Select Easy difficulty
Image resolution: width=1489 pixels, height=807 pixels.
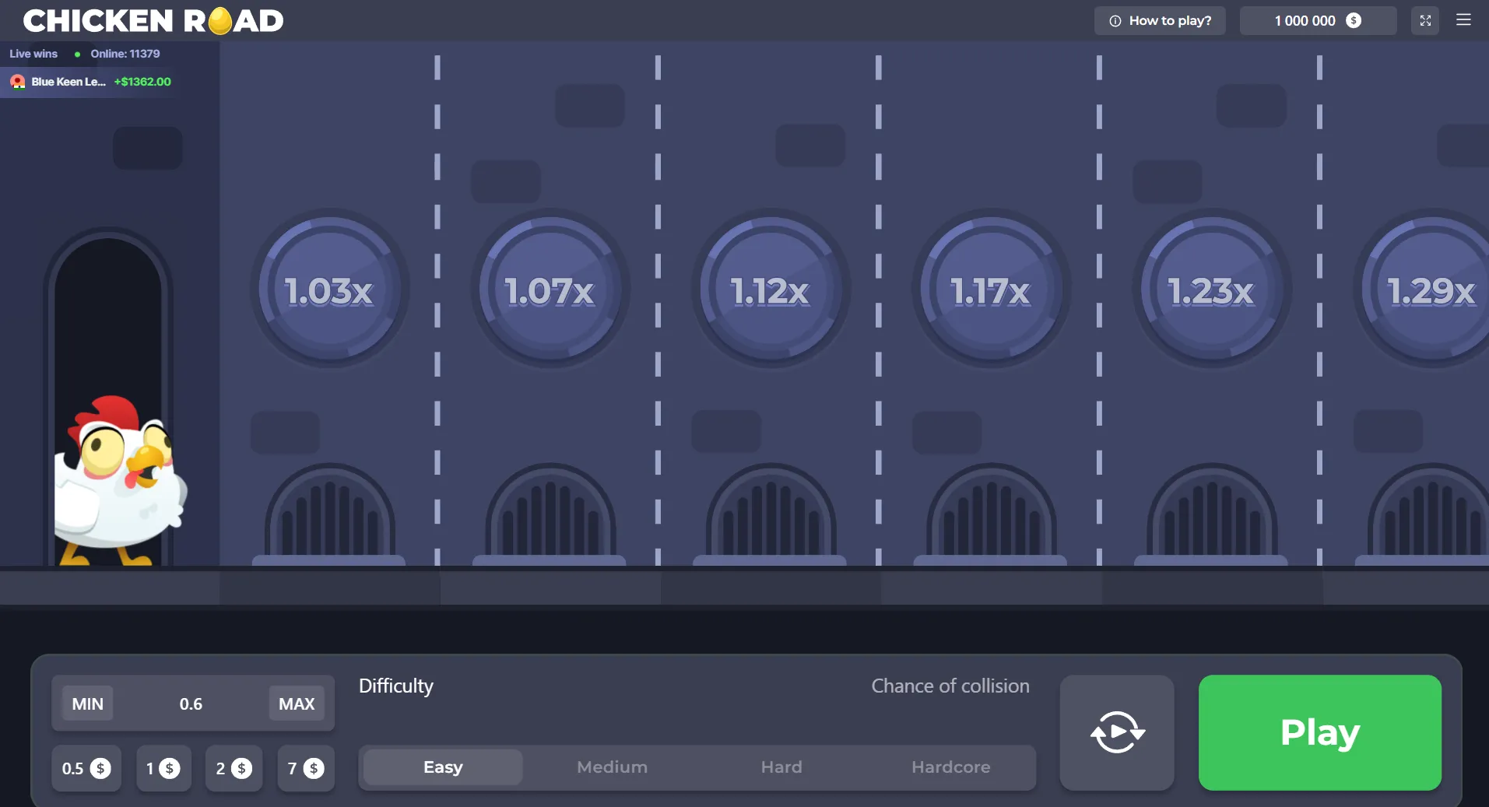point(443,767)
